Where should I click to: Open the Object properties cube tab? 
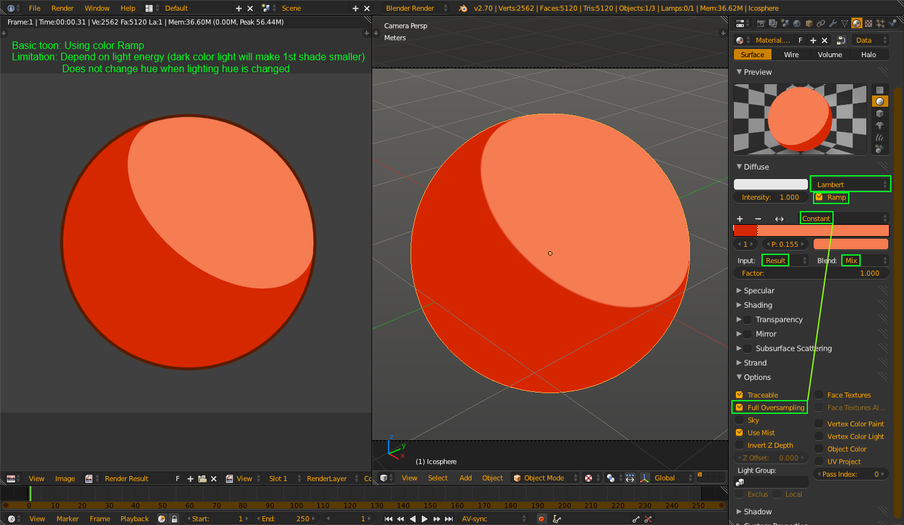[x=809, y=23]
